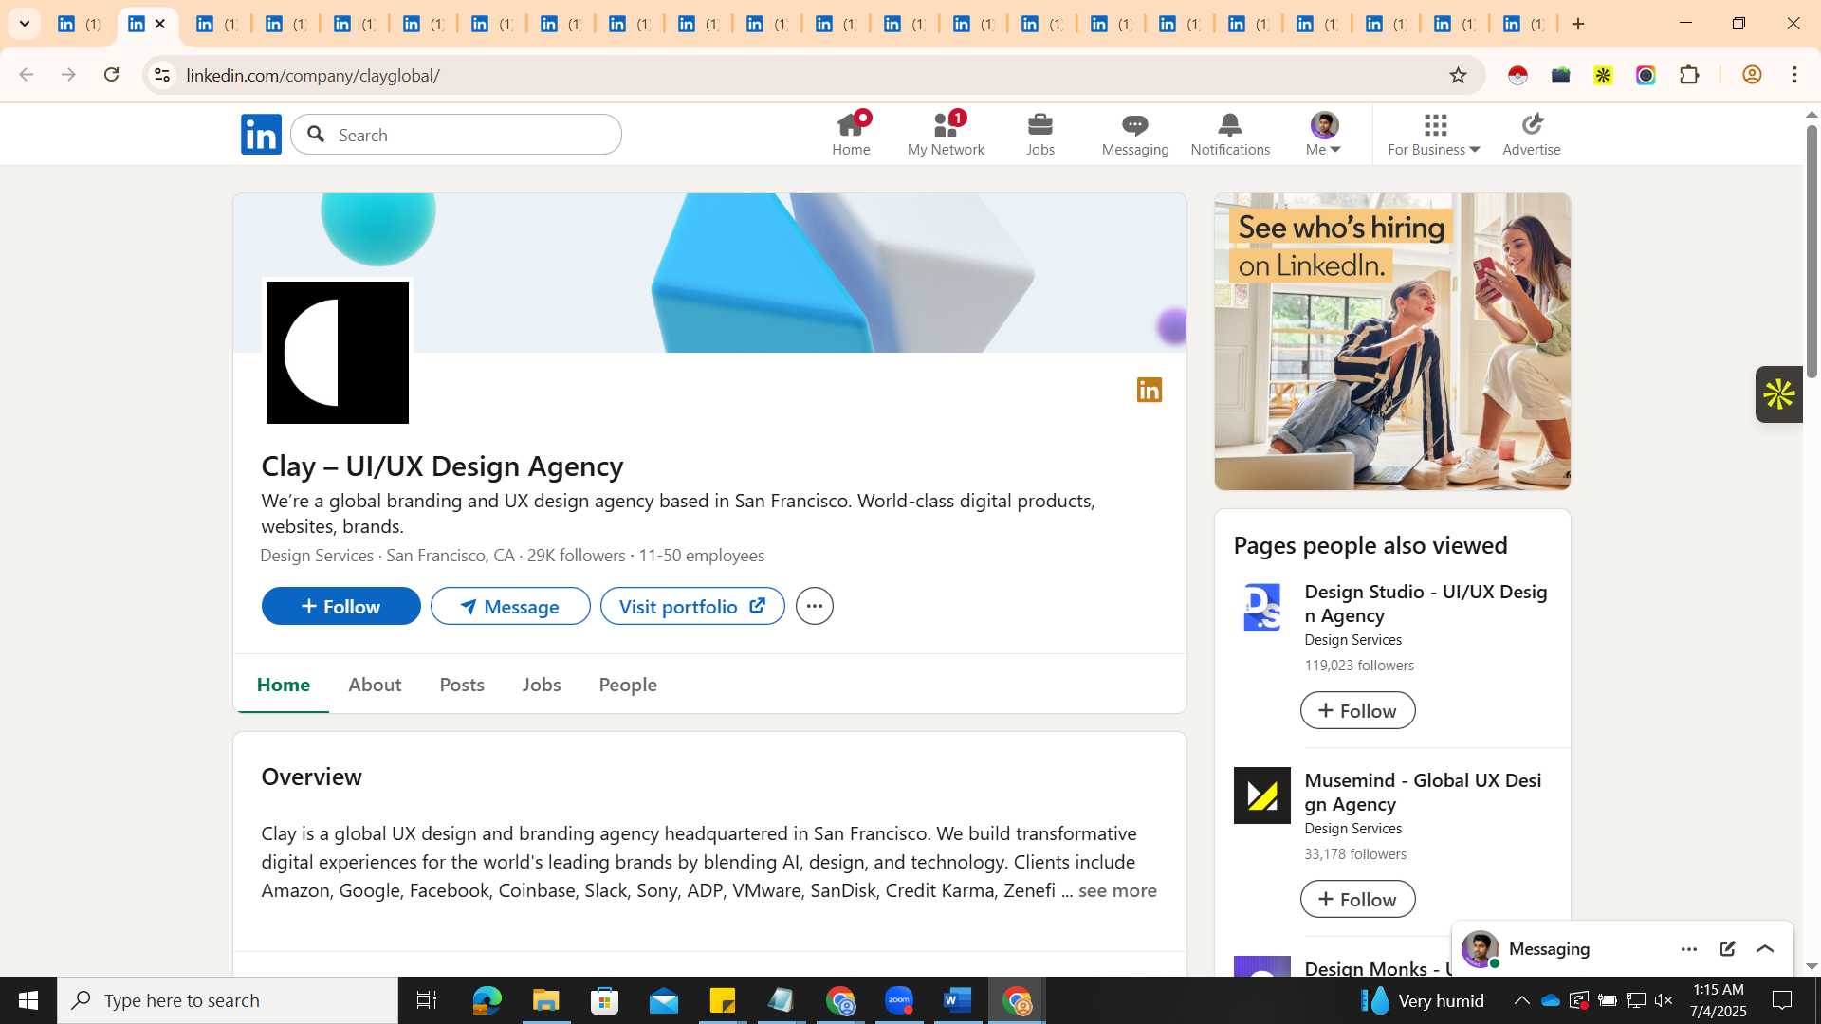
Task: Open Notifications bell icon
Action: 1230,124
